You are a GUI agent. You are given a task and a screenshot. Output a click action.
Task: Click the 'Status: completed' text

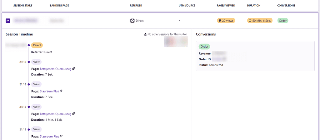tap(211, 65)
